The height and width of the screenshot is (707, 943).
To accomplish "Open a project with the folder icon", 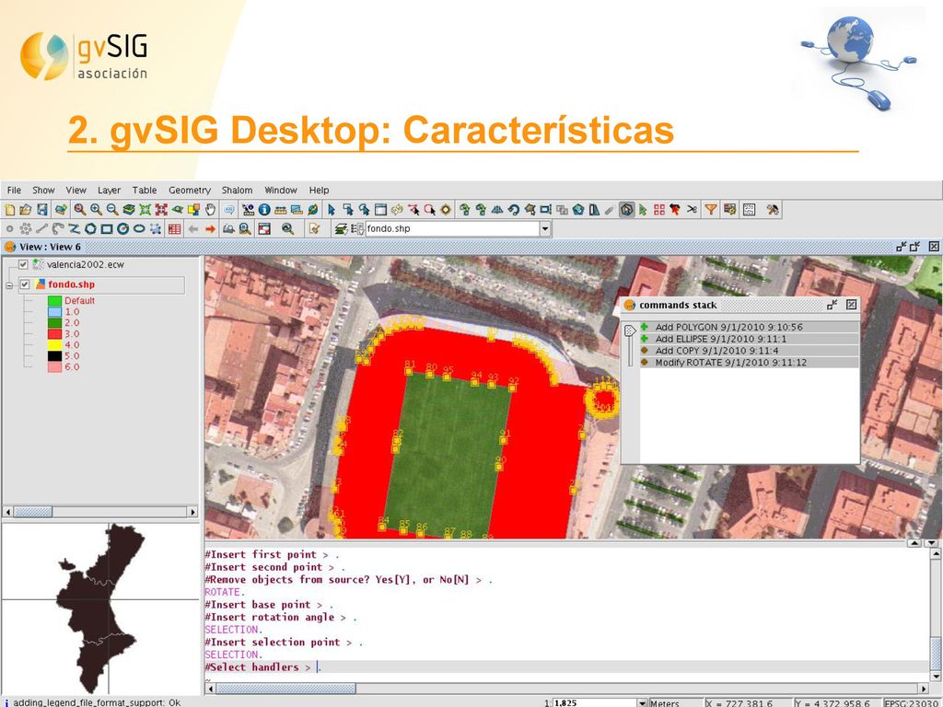I will [25, 210].
